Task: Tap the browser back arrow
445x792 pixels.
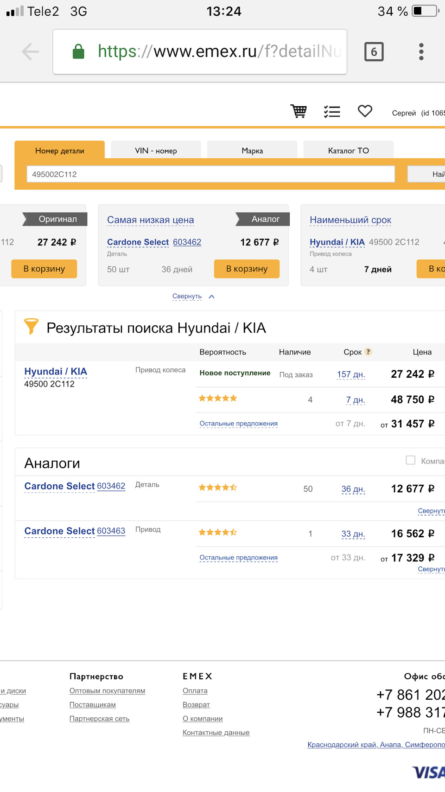Action: point(31,52)
